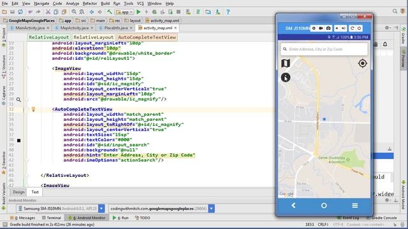Tap the phone's back navigation arrow
The width and height of the screenshot is (408, 229).
tap(293, 205)
